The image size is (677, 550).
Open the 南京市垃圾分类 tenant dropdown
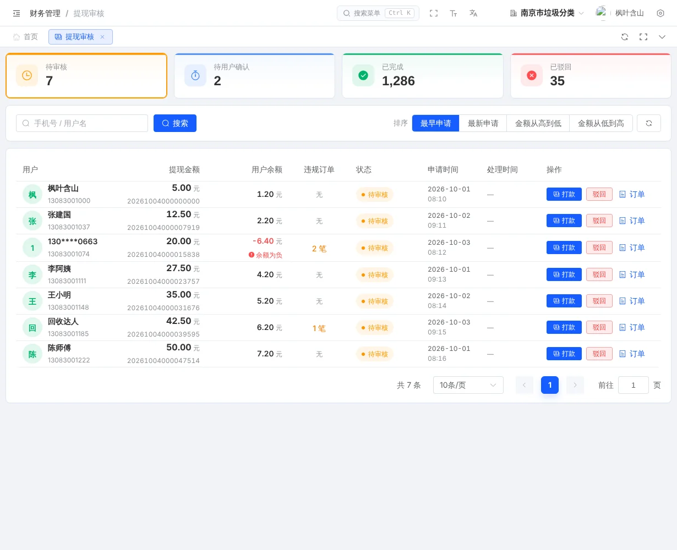[547, 13]
